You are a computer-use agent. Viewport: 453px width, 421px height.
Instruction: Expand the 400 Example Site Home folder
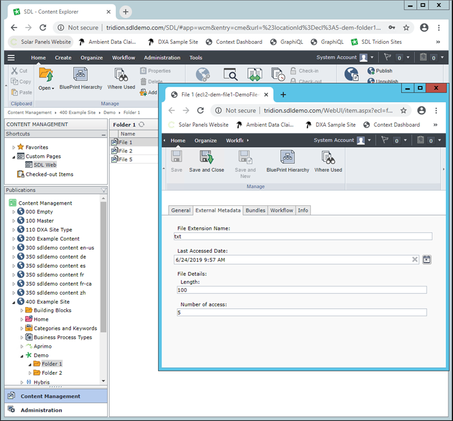click(22, 319)
